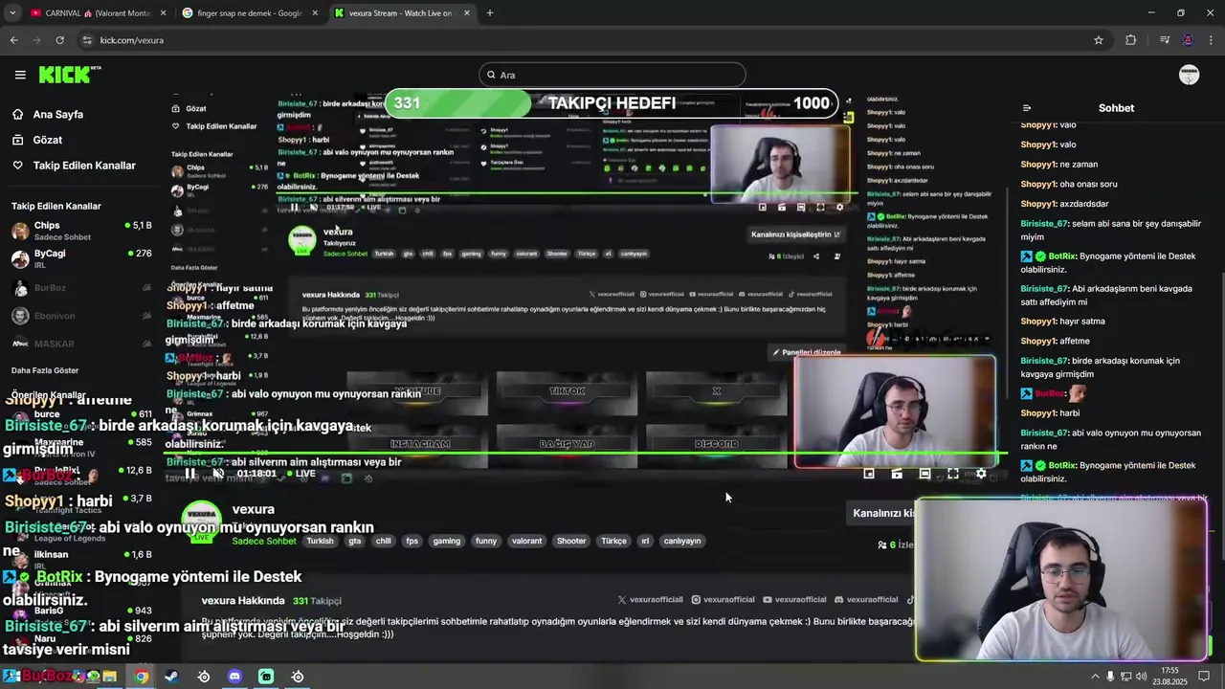
Task: Switch to finger snap ne demek tab
Action: (249, 13)
